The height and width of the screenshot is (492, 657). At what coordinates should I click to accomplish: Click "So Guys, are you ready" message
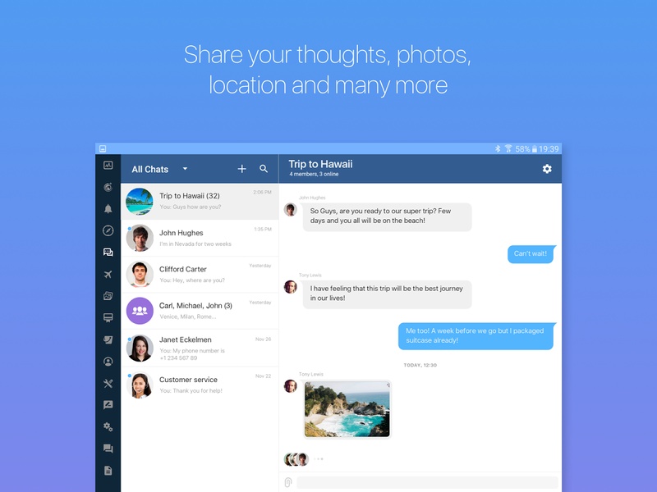(x=387, y=216)
